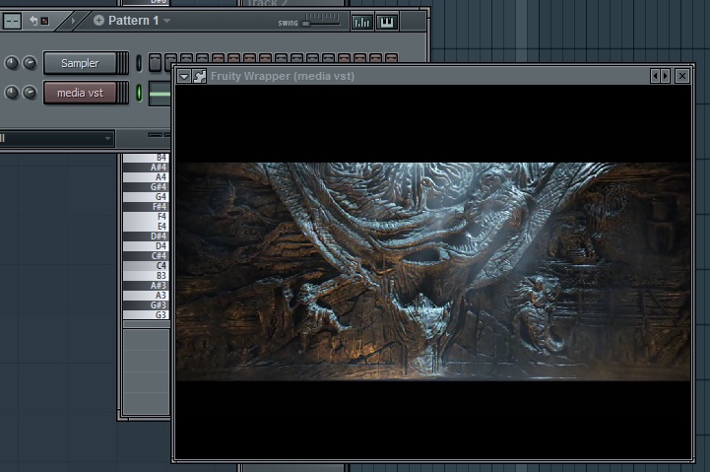Viewport: 710px width, 472px height.
Task: Click the B4 piano key
Action: [x=146, y=158]
